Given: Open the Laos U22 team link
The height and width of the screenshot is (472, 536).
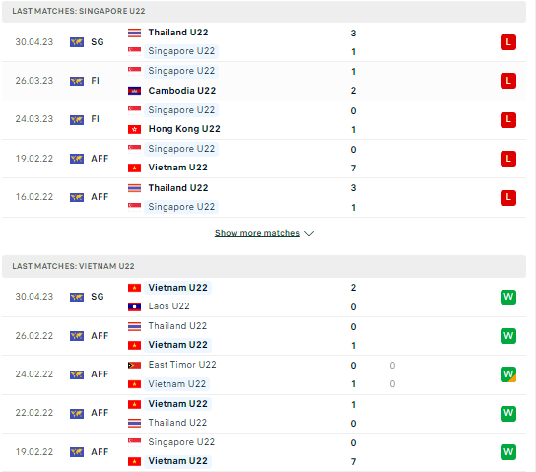Looking at the screenshot, I should 168,306.
